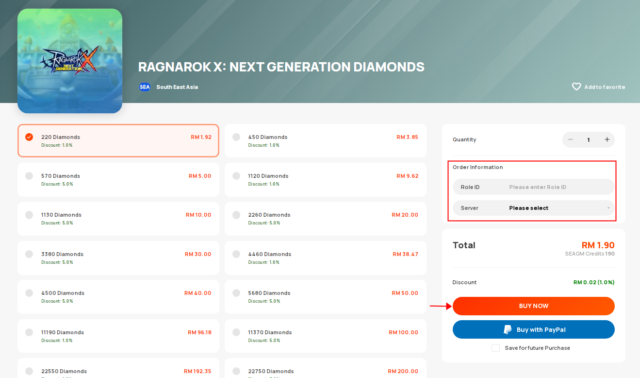Click the Ragnarok X game cover thumbnail
640x378 pixels.
click(70, 61)
